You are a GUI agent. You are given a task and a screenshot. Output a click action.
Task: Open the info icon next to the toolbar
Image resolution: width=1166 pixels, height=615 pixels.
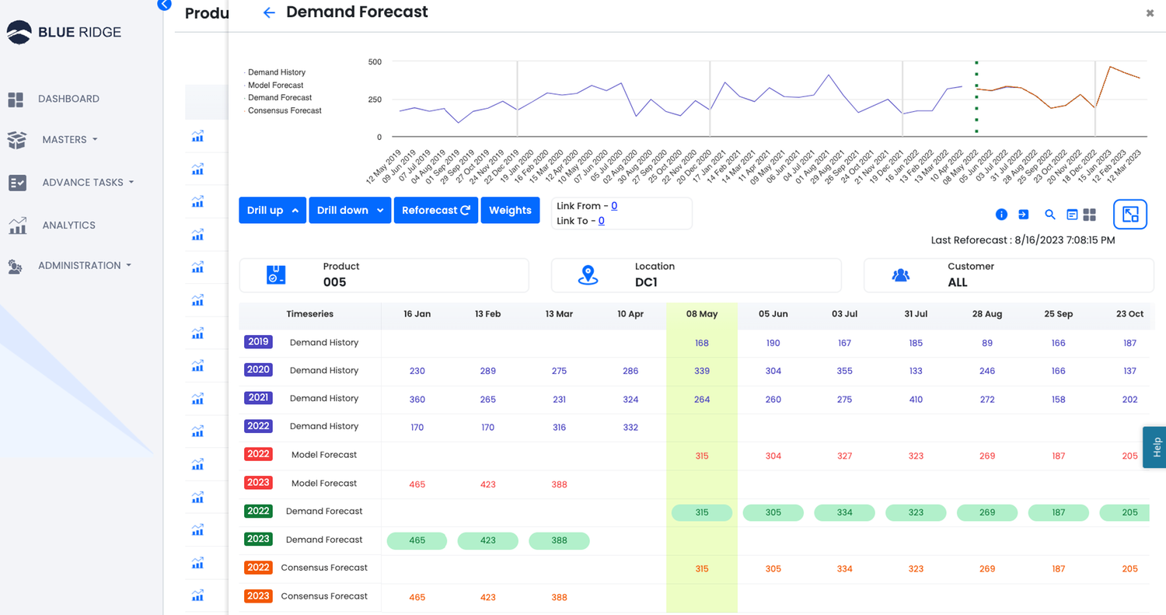(1001, 214)
